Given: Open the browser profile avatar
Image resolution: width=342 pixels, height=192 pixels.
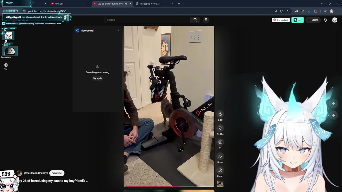Looking at the screenshot, I should click(x=332, y=11).
